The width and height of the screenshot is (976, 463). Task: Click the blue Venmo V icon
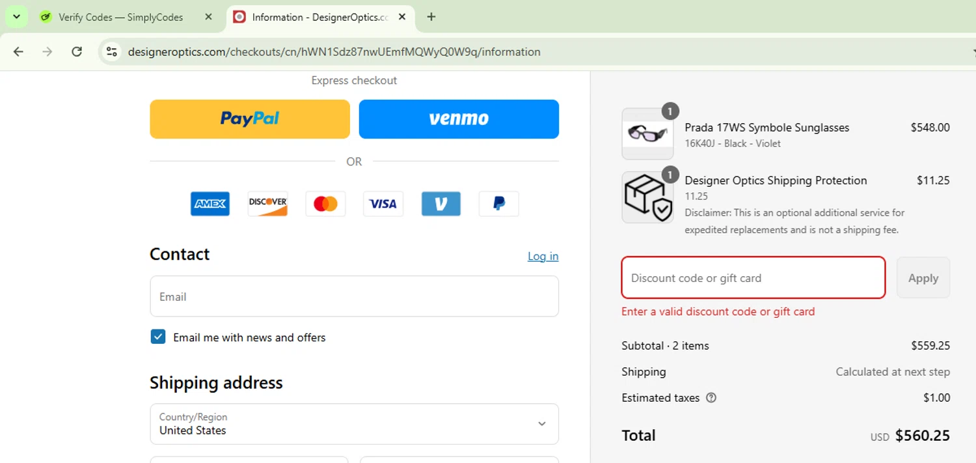pos(441,204)
